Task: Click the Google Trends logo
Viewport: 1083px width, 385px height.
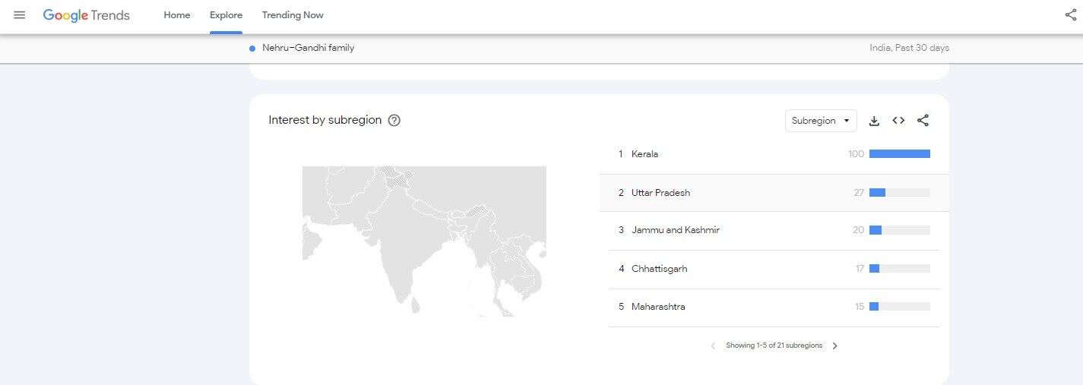Action: tap(87, 15)
